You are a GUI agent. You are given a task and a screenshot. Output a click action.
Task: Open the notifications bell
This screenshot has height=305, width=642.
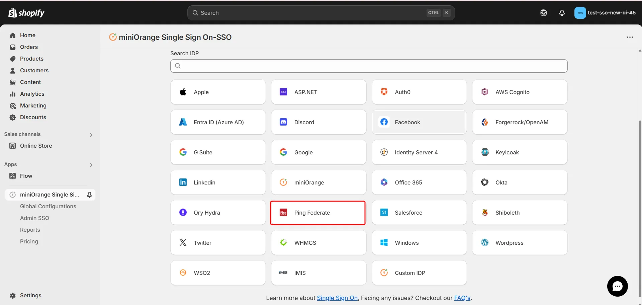(x=562, y=13)
